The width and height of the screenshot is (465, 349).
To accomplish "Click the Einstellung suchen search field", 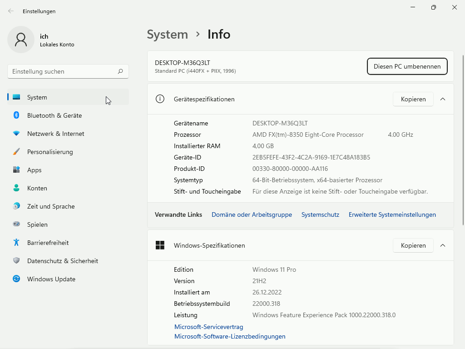I will coord(63,71).
